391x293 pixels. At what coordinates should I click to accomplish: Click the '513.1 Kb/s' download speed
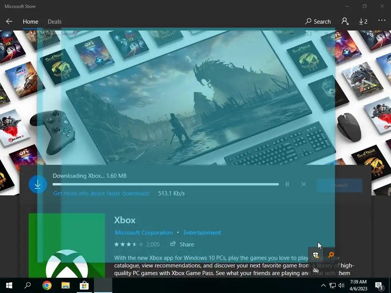coord(171,193)
